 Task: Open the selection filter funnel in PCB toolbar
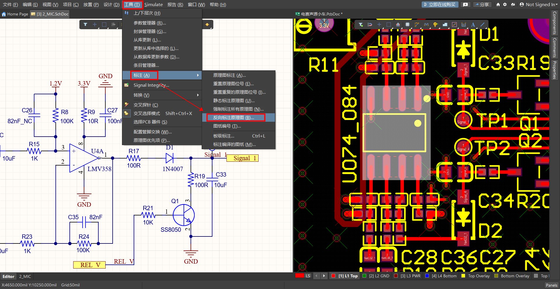click(361, 25)
